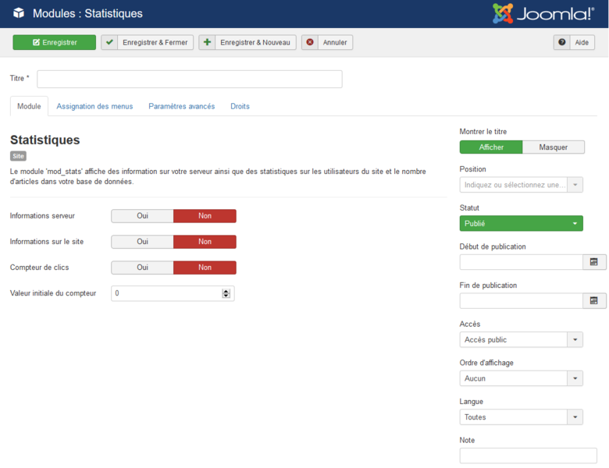Click the Ordre d'affichage label
Image resolution: width=609 pixels, height=468 pixels.
486,363
